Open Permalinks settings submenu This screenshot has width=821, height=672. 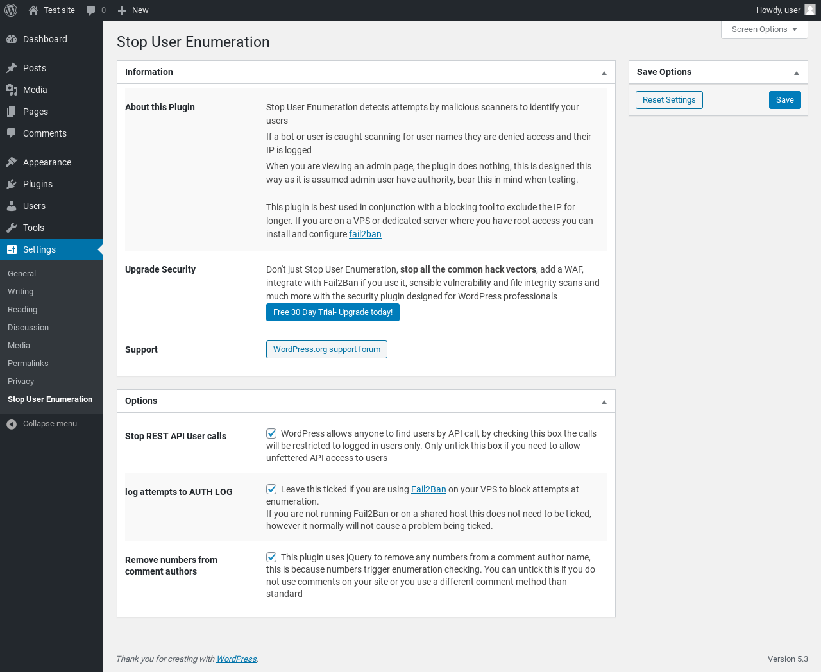point(28,364)
